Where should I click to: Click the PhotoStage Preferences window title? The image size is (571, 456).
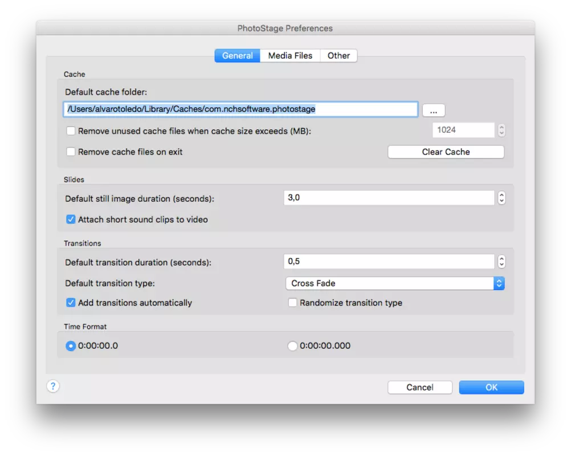coord(285,28)
